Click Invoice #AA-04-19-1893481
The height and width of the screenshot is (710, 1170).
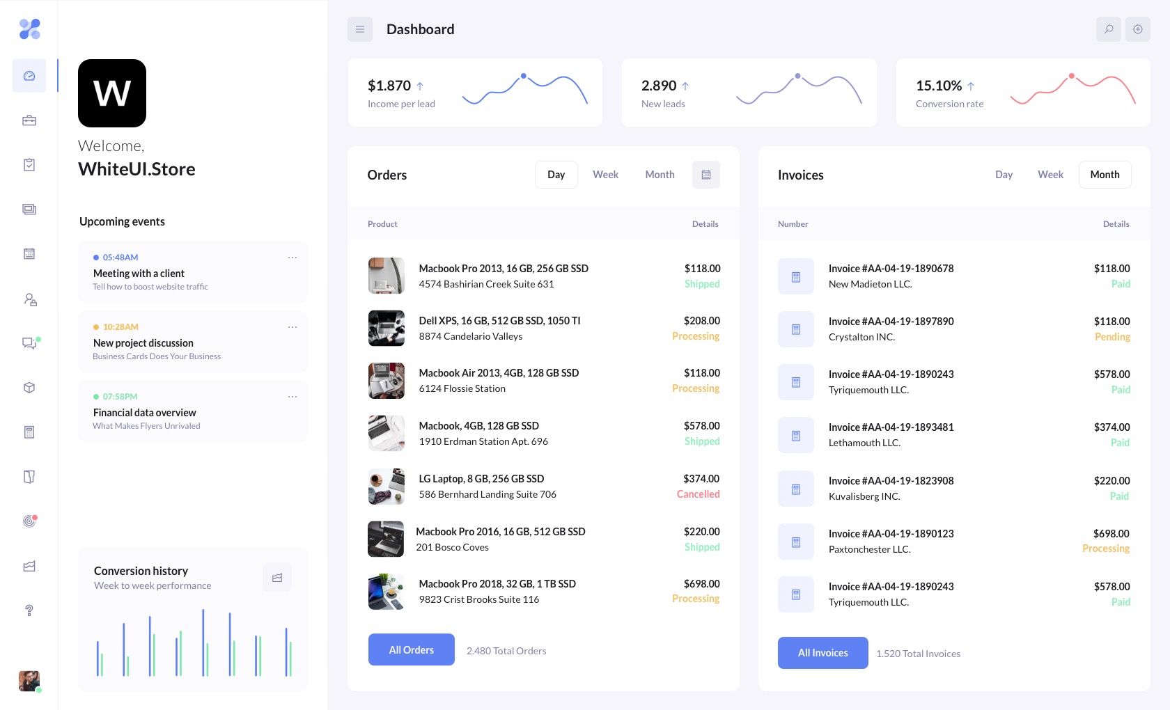(x=891, y=427)
